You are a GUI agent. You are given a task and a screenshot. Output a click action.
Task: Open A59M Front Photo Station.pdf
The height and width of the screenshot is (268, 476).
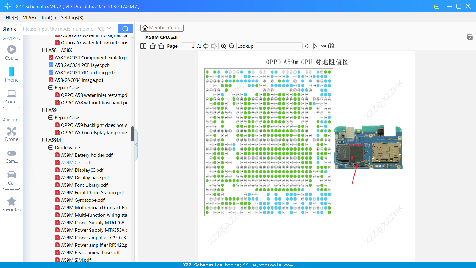pos(90,192)
